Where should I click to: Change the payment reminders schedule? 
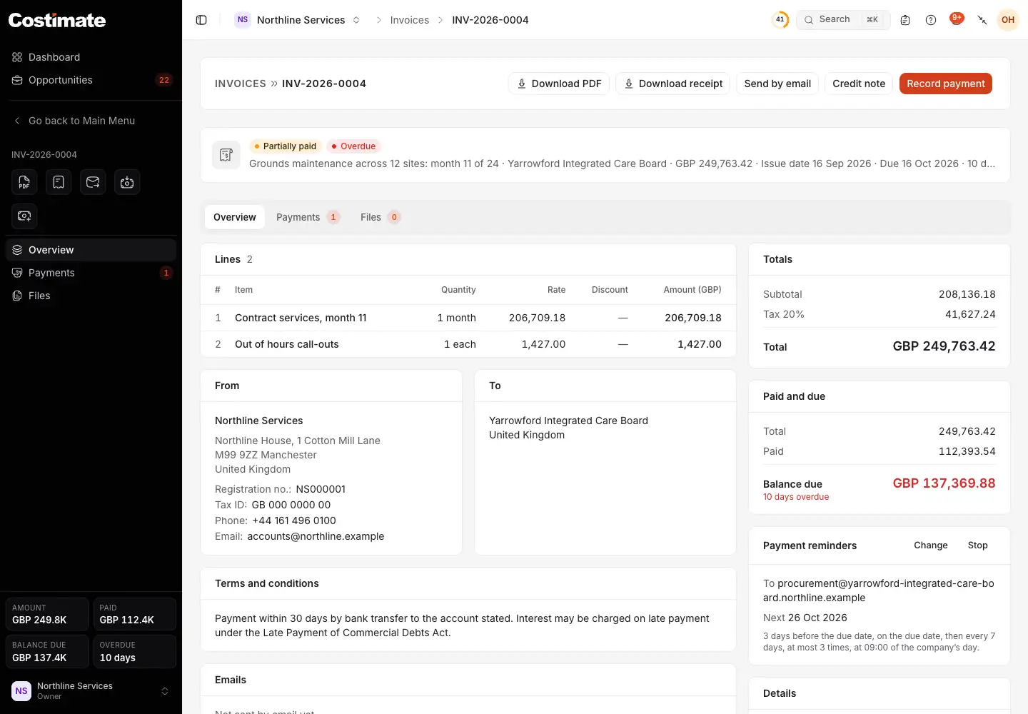click(x=931, y=545)
